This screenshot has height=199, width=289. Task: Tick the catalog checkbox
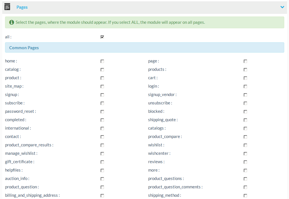pyautogui.click(x=102, y=70)
